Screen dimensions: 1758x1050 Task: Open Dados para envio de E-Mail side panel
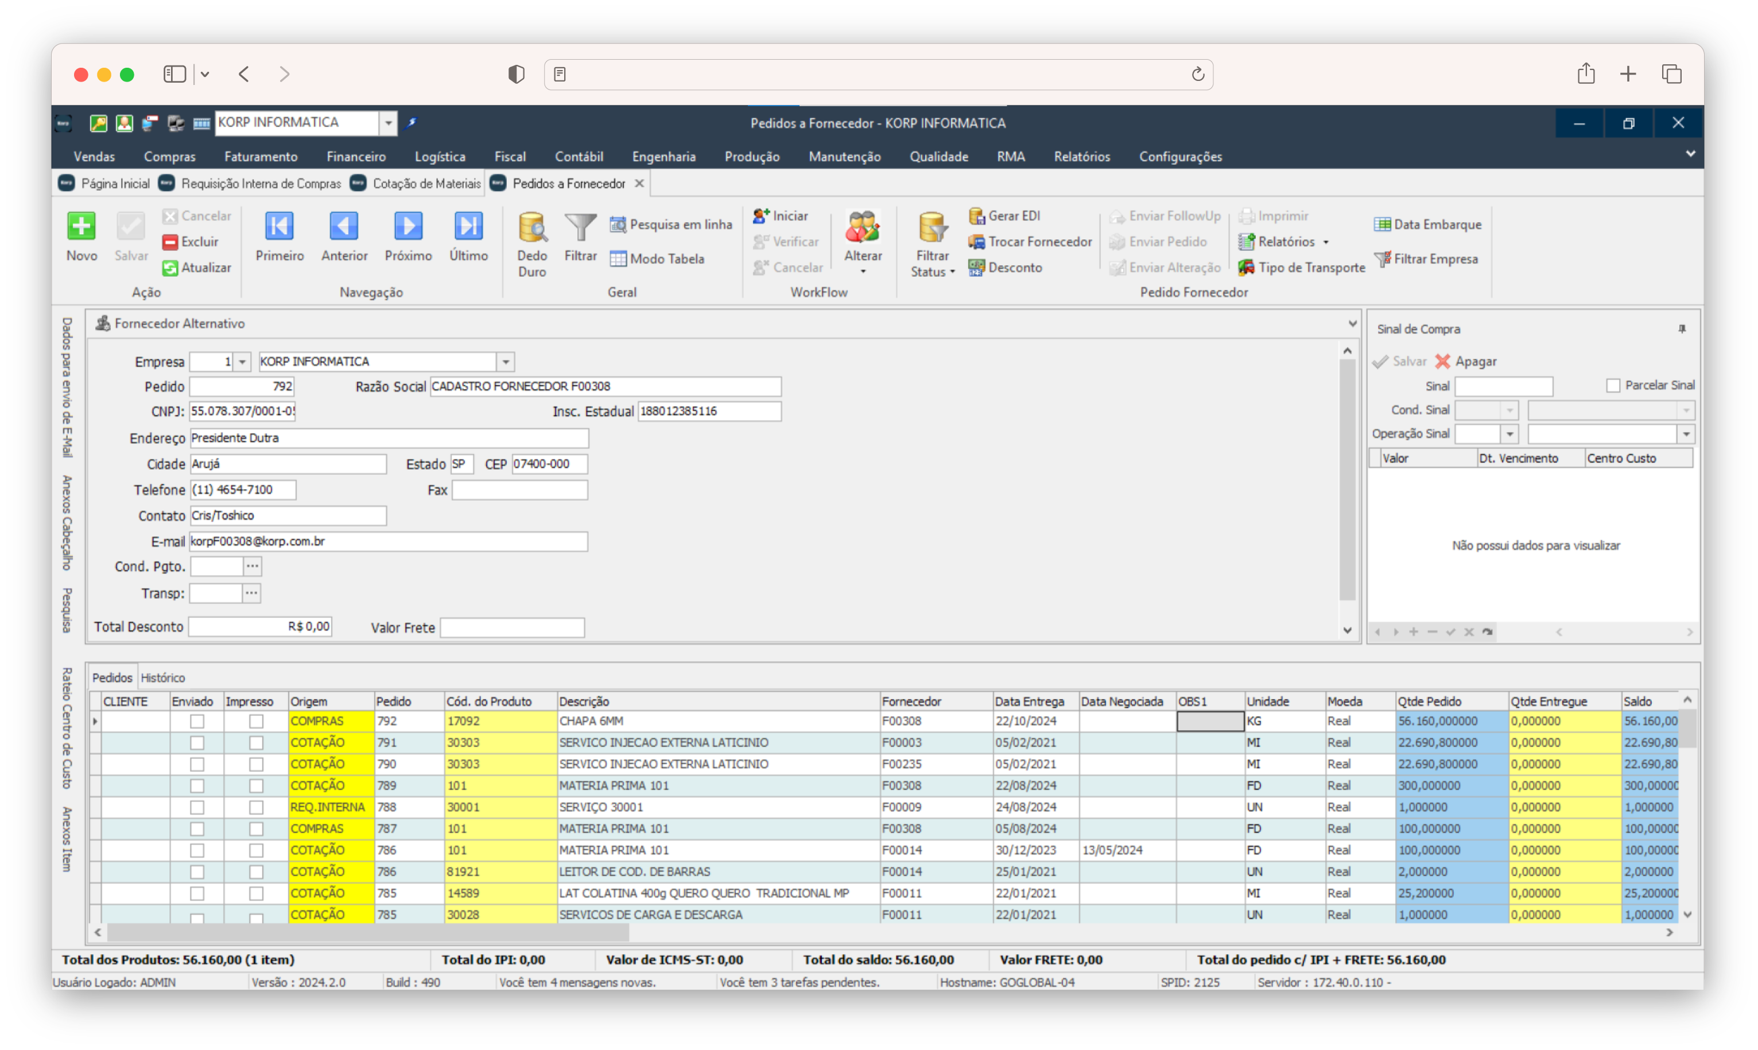[x=67, y=388]
